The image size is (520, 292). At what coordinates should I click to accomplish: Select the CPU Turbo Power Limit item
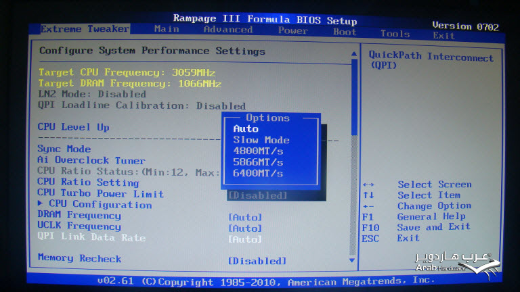pyautogui.click(x=100, y=194)
